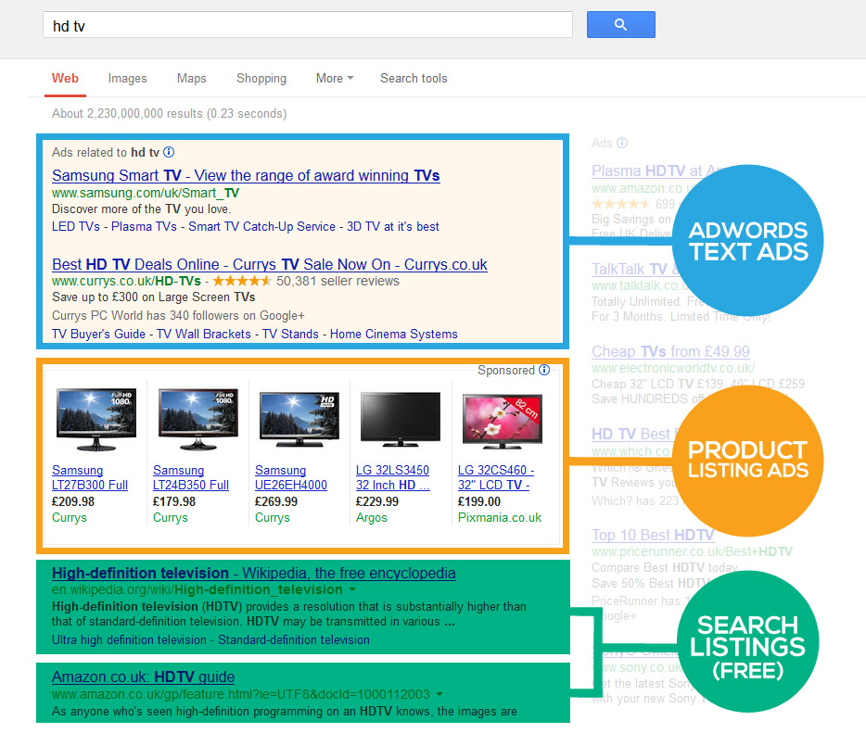Click the blue magnifier search button
The image size is (866, 746).
(621, 25)
